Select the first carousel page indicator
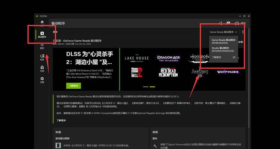The width and height of the screenshot is (280, 149). (x=146, y=87)
